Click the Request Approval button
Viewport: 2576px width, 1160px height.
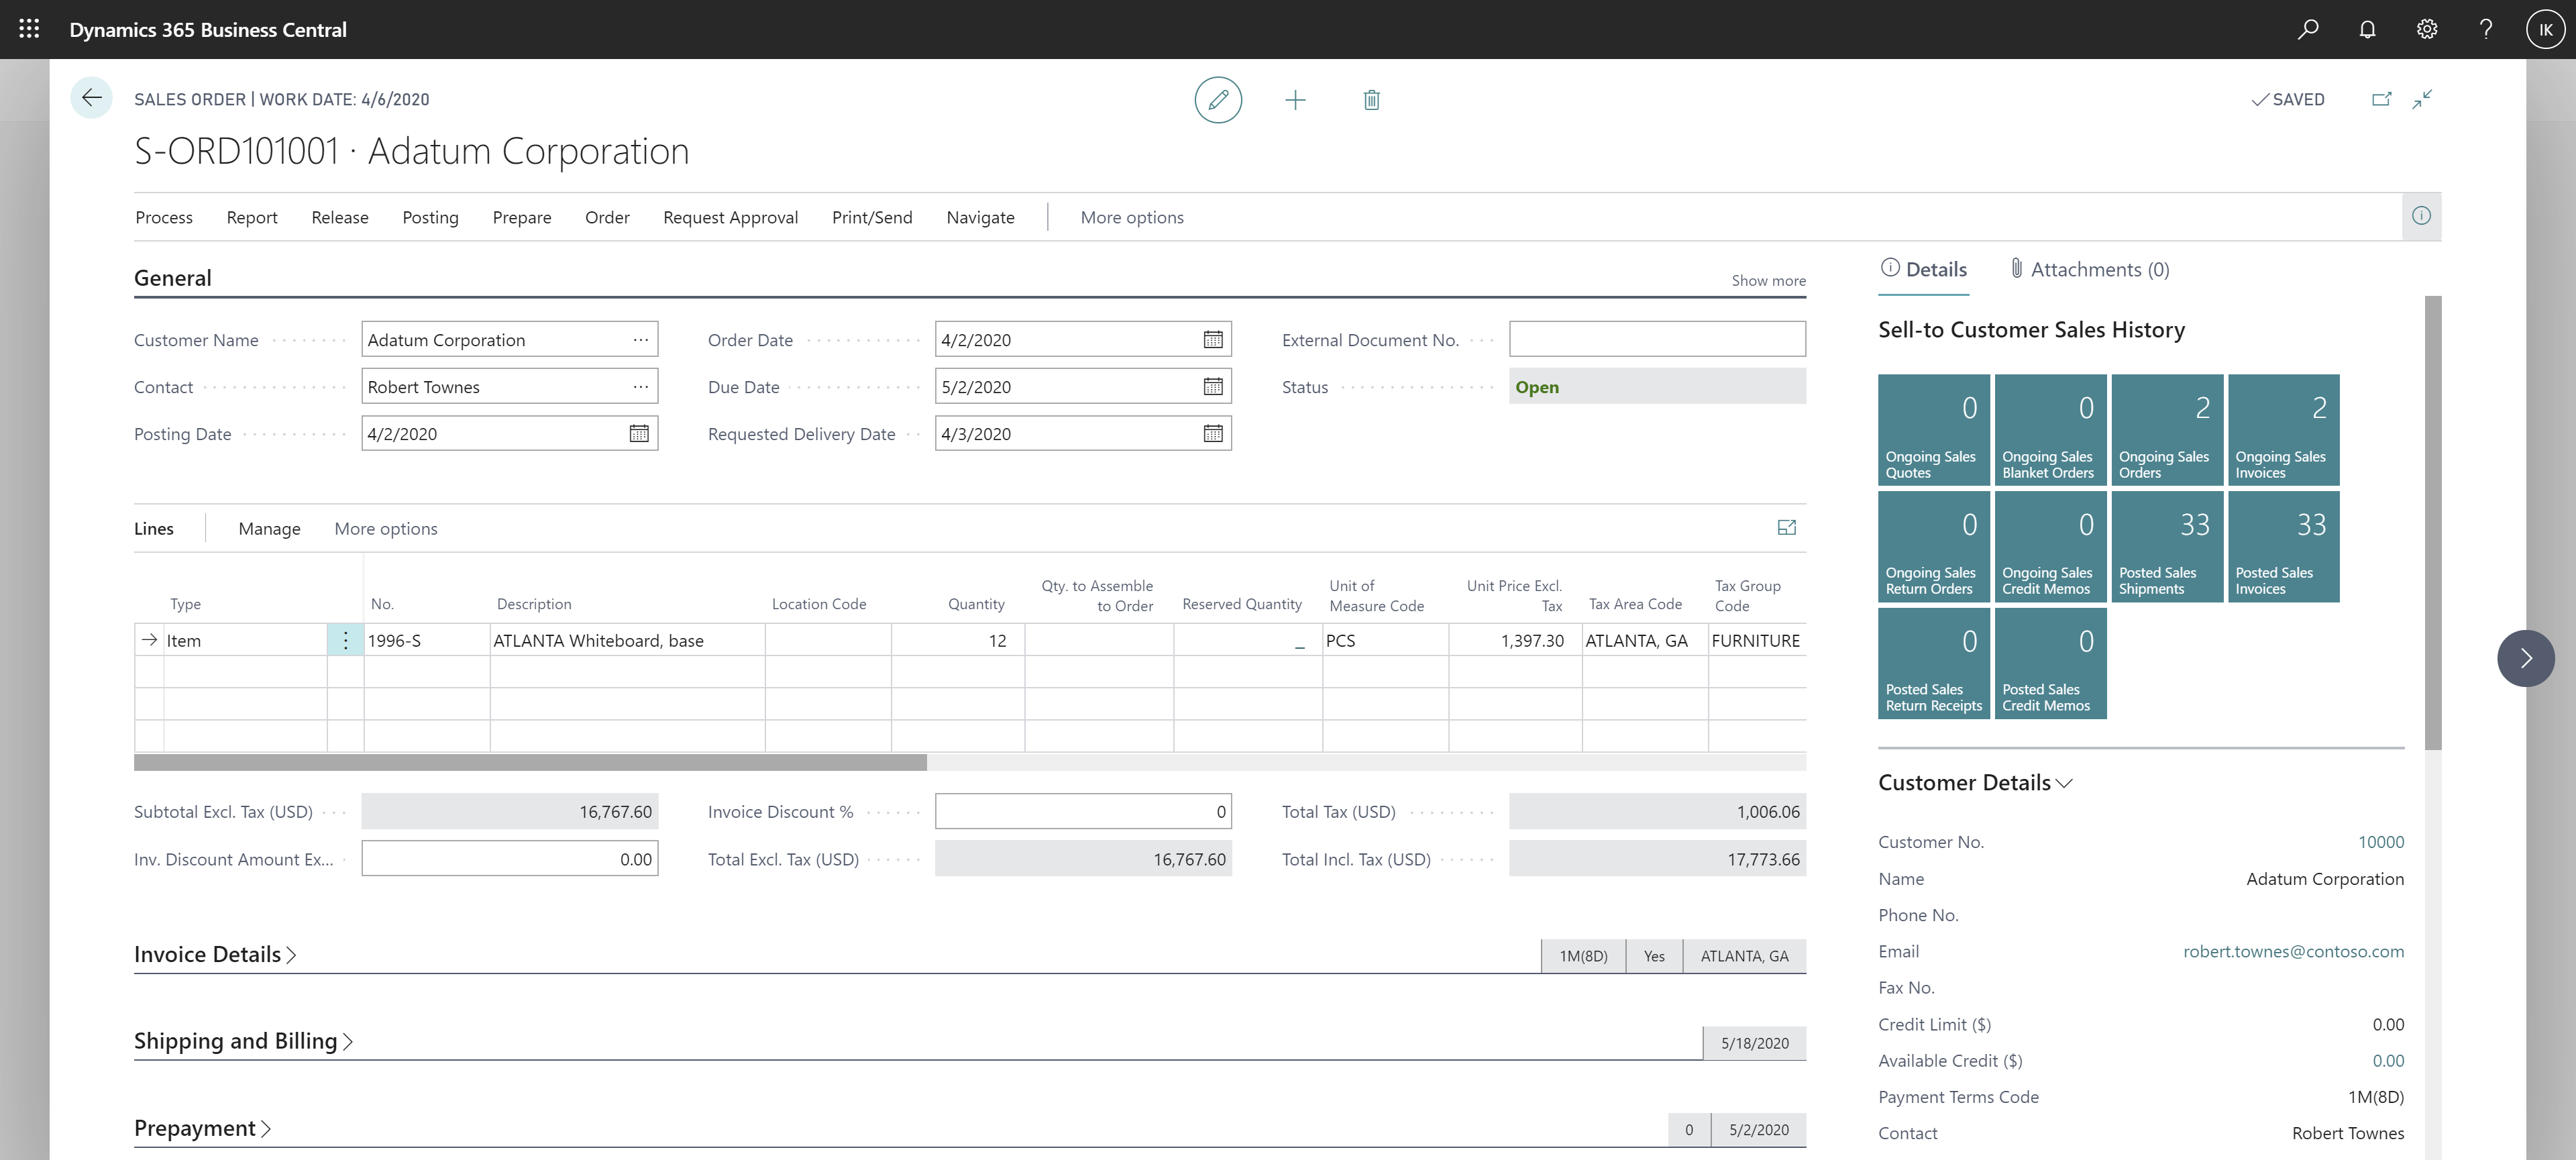pos(729,217)
